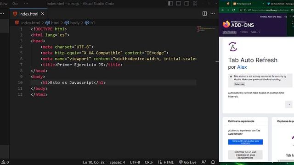Image resolution: width=294 pixels, height=165 pixels.
Task: Click html breadcrumb segment
Action: click(x=55, y=23)
